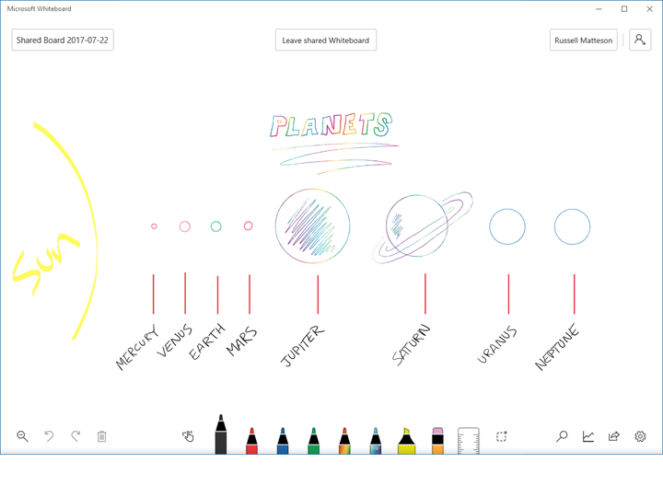Select the black pen
The image size is (663, 497).
221,435
